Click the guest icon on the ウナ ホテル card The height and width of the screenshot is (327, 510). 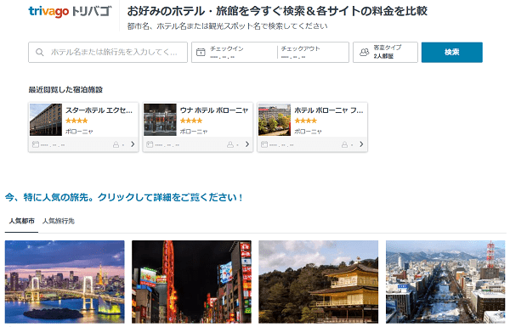[230, 144]
